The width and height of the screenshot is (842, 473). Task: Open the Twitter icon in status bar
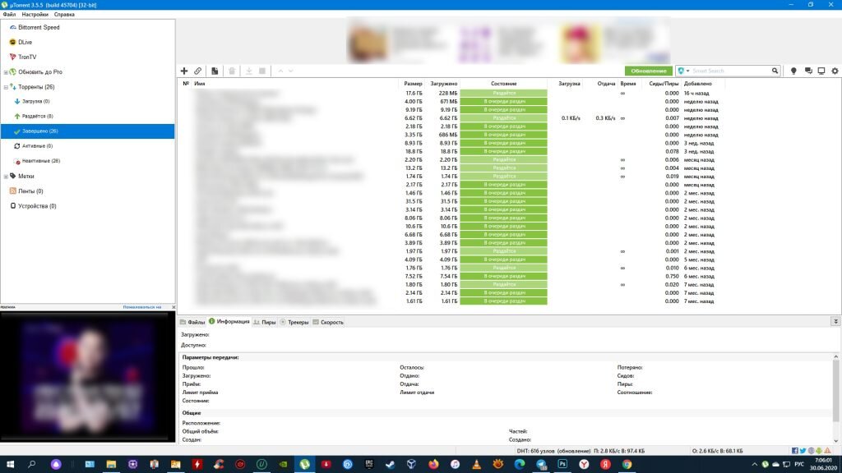(803, 451)
